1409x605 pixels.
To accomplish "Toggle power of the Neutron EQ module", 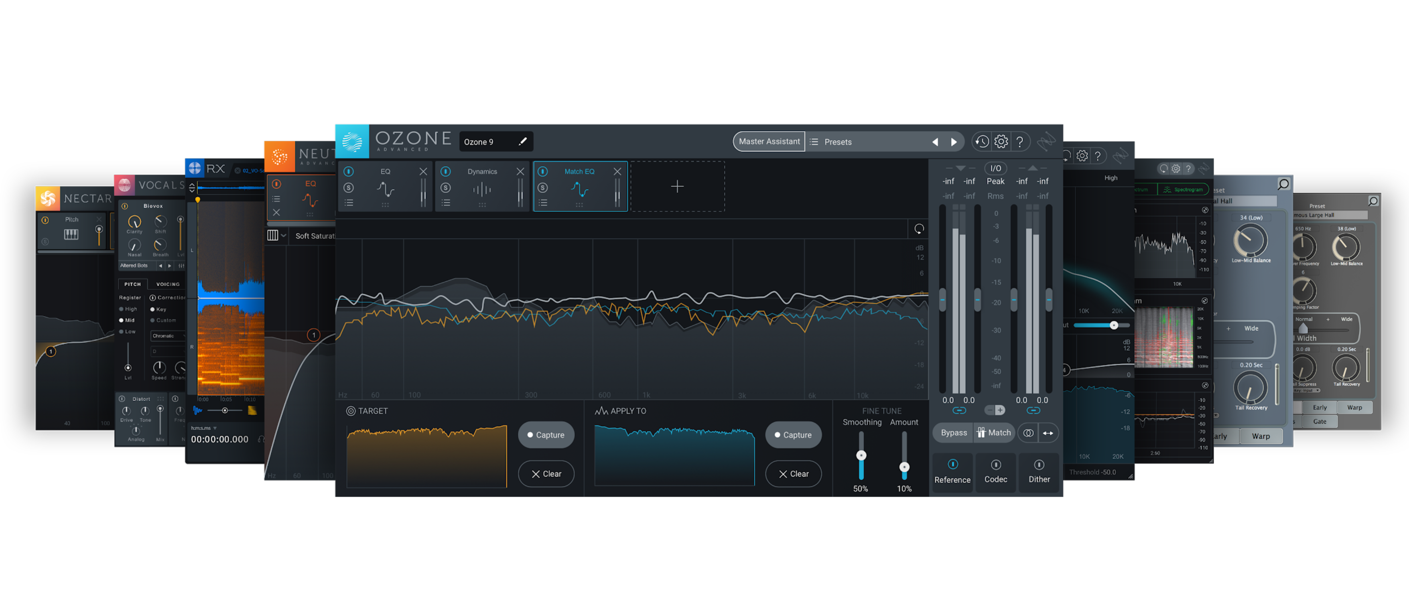I will pos(276,184).
